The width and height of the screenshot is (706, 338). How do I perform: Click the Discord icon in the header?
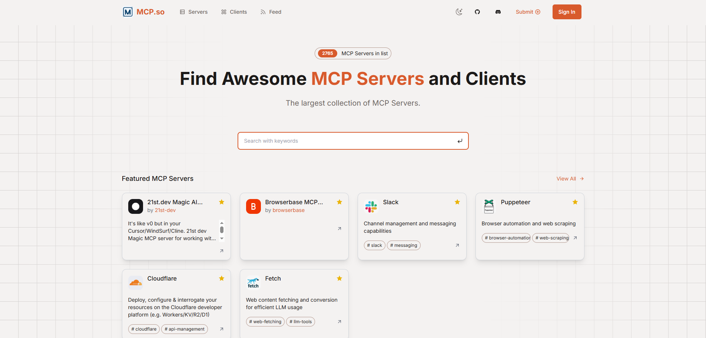point(498,12)
